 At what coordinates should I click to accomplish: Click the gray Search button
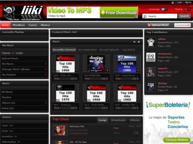click(184, 16)
